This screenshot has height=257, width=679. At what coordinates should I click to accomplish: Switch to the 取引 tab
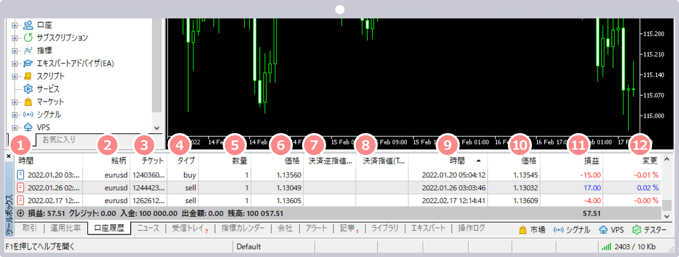click(x=29, y=228)
